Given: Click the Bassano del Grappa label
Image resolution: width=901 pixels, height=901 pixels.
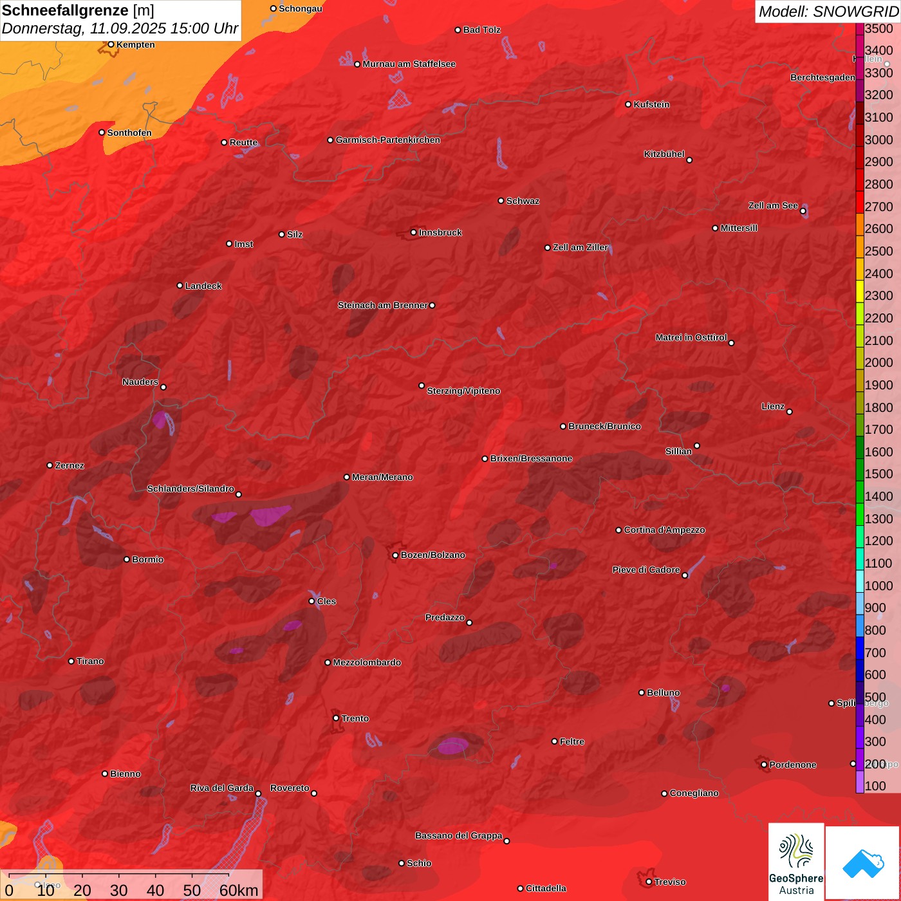Looking at the screenshot, I should tap(459, 835).
